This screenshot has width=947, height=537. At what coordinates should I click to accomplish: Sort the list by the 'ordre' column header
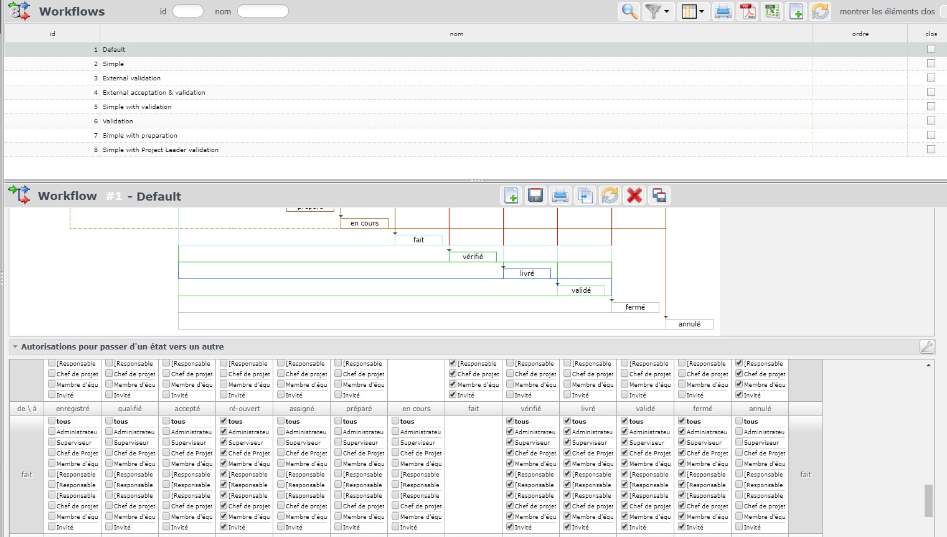[x=860, y=34]
